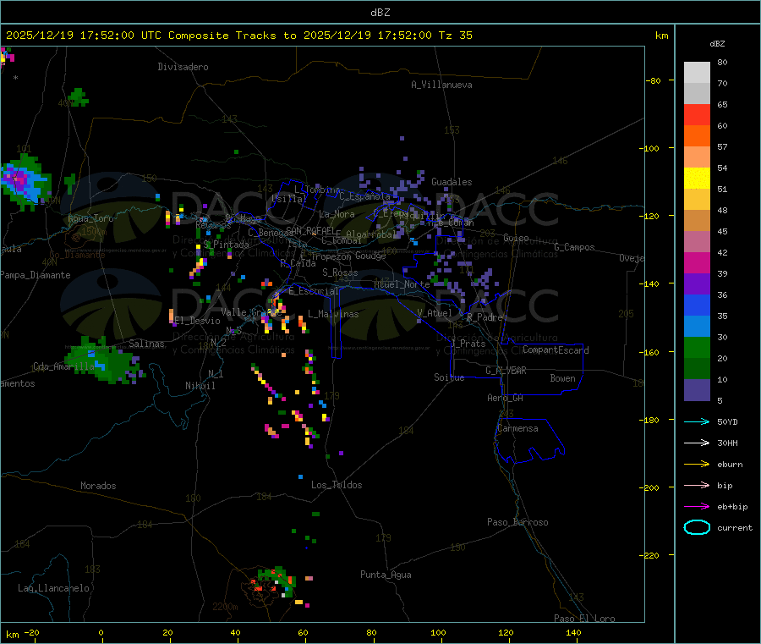The width and height of the screenshot is (761, 644).
Task: Click the Carmensa map label
Action: click(517, 428)
